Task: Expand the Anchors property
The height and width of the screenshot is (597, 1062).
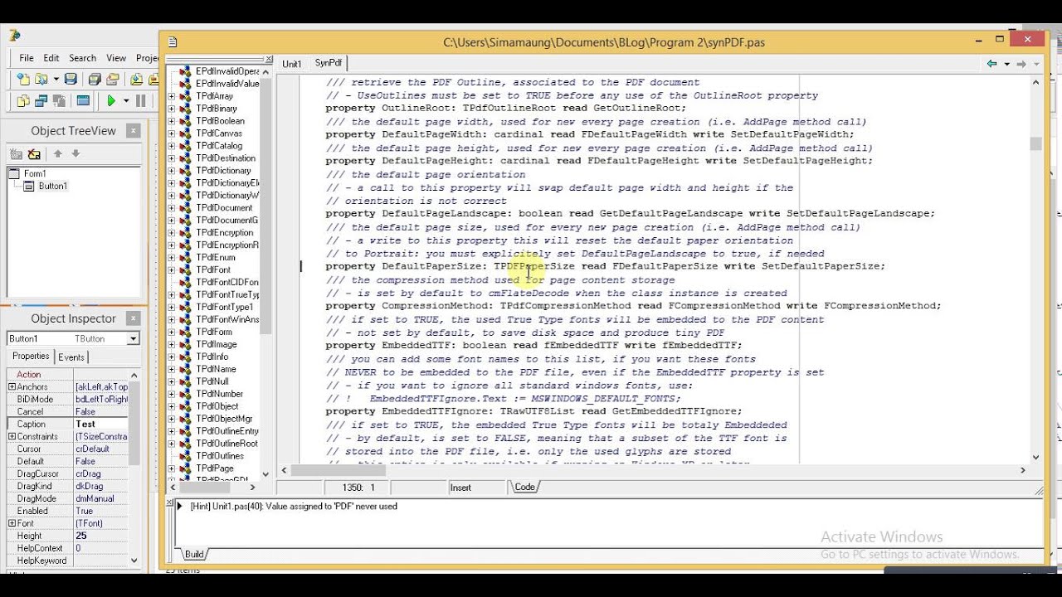Action: pos(12,386)
